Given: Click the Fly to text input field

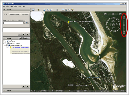Looking at the screenshot, I should (x=13, y=23).
